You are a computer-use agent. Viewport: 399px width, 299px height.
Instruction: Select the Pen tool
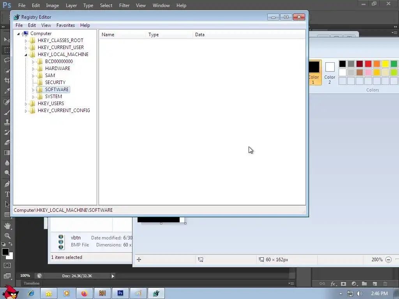(x=7, y=184)
